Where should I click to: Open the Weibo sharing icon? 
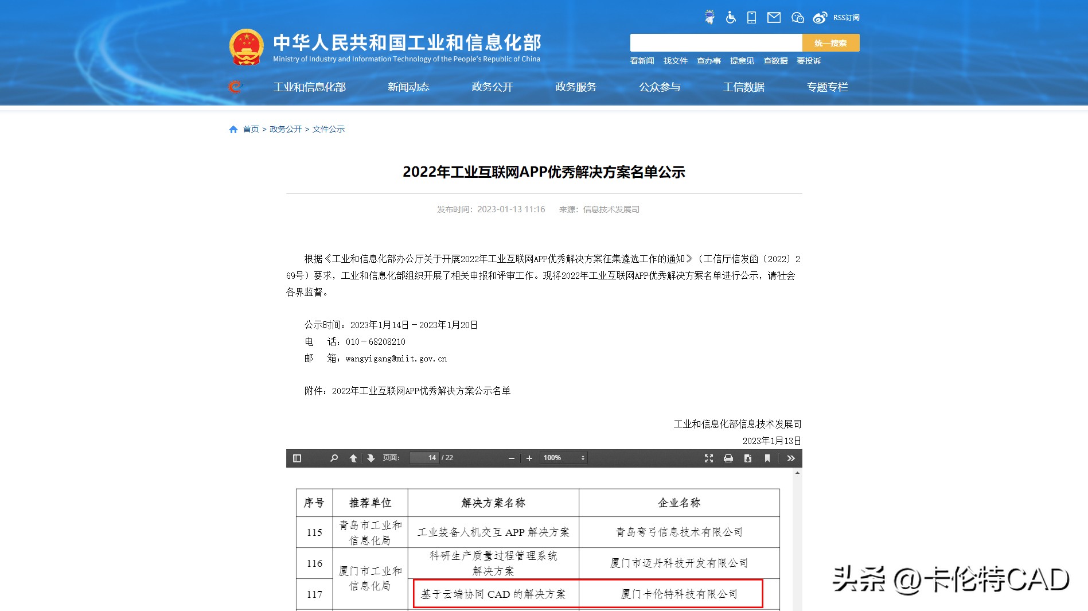(819, 17)
